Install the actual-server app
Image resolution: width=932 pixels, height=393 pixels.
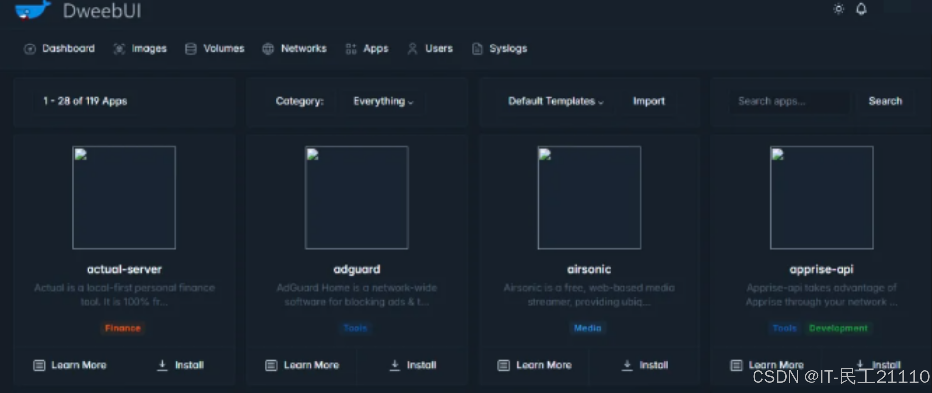coord(180,365)
